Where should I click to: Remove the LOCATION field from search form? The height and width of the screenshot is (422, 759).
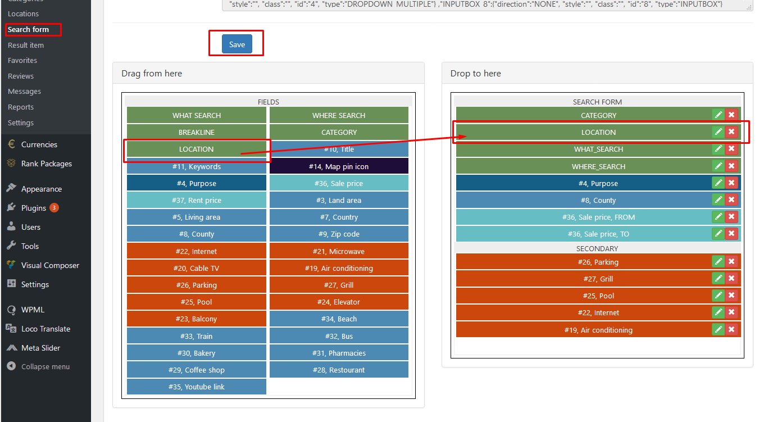731,132
